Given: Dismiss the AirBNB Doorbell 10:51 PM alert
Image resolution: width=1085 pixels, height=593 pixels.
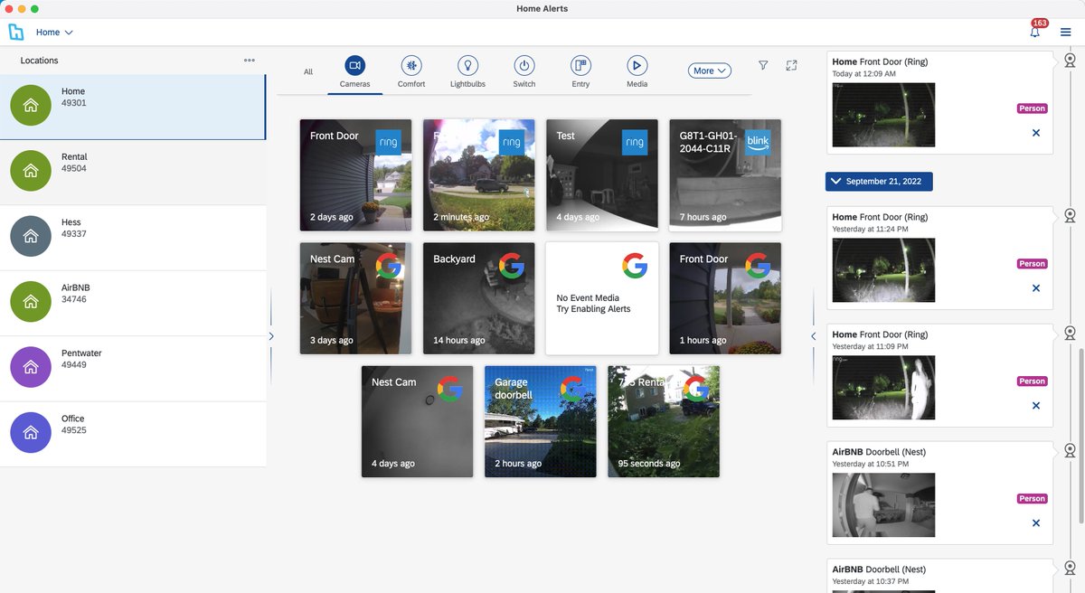Looking at the screenshot, I should pyautogui.click(x=1036, y=523).
